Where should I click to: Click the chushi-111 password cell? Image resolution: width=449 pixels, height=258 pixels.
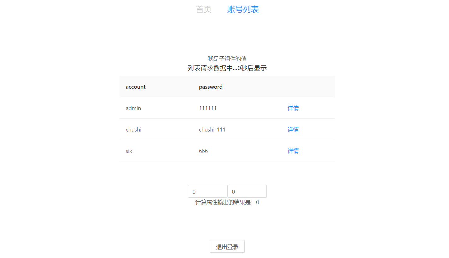coord(237,130)
